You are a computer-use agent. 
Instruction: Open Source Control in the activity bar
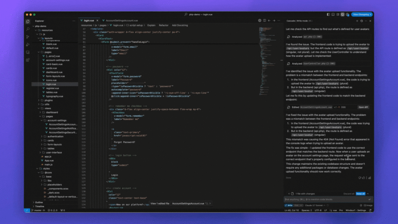(28, 37)
